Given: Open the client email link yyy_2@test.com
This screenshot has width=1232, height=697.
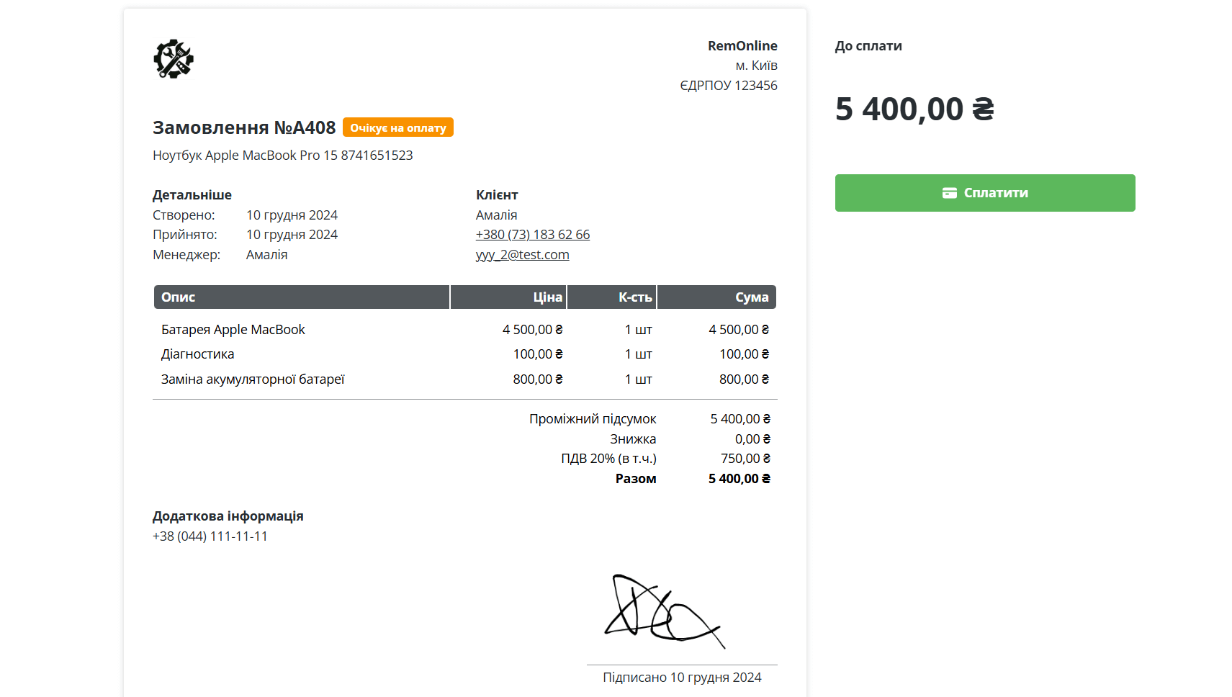Looking at the screenshot, I should [523, 255].
